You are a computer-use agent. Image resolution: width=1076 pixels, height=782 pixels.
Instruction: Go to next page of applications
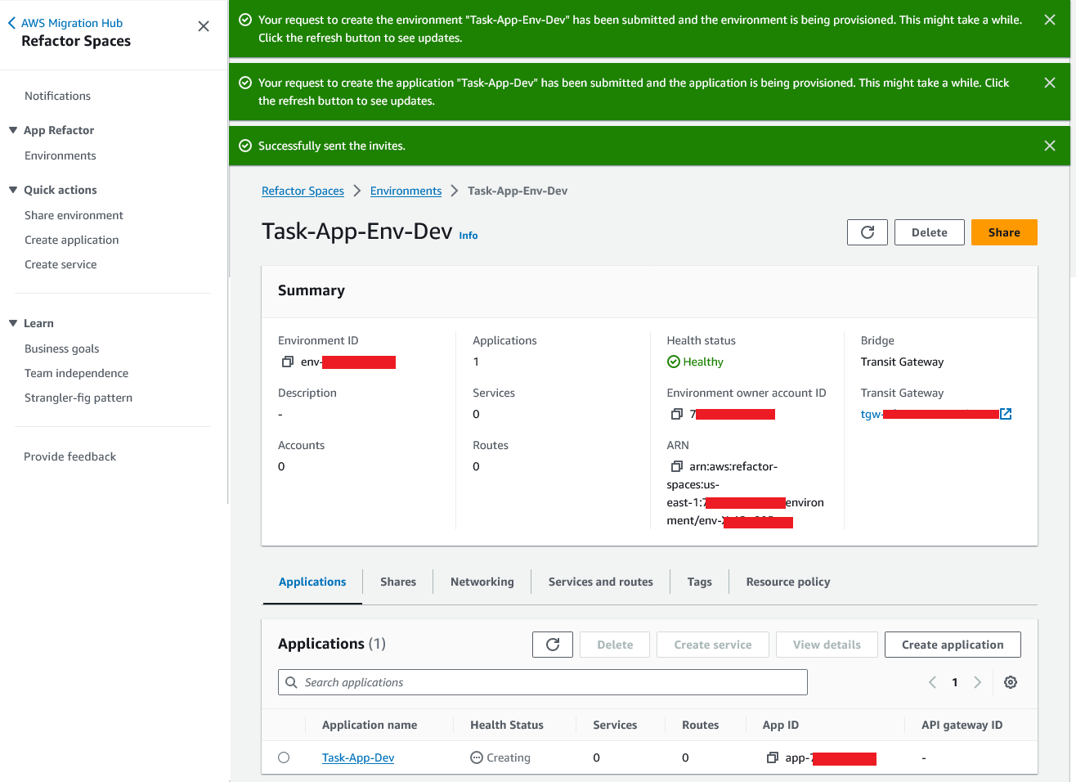pyautogui.click(x=977, y=682)
